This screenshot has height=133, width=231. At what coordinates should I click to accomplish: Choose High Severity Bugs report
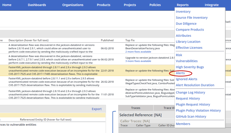click(190, 67)
